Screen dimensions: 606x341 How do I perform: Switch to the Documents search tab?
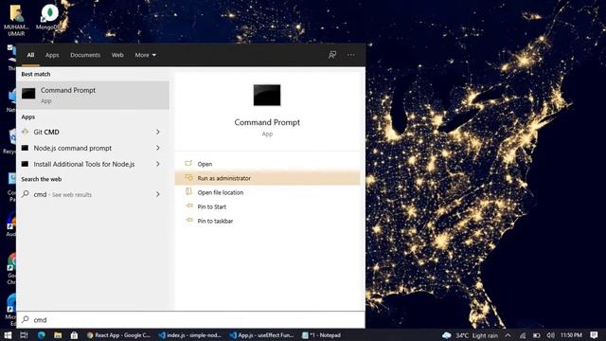point(85,55)
